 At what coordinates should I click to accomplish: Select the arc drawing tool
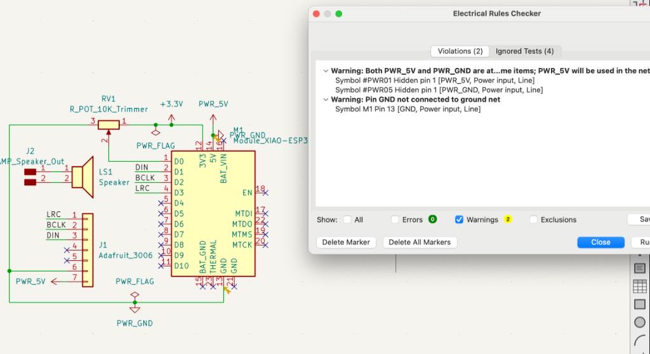[x=640, y=341]
